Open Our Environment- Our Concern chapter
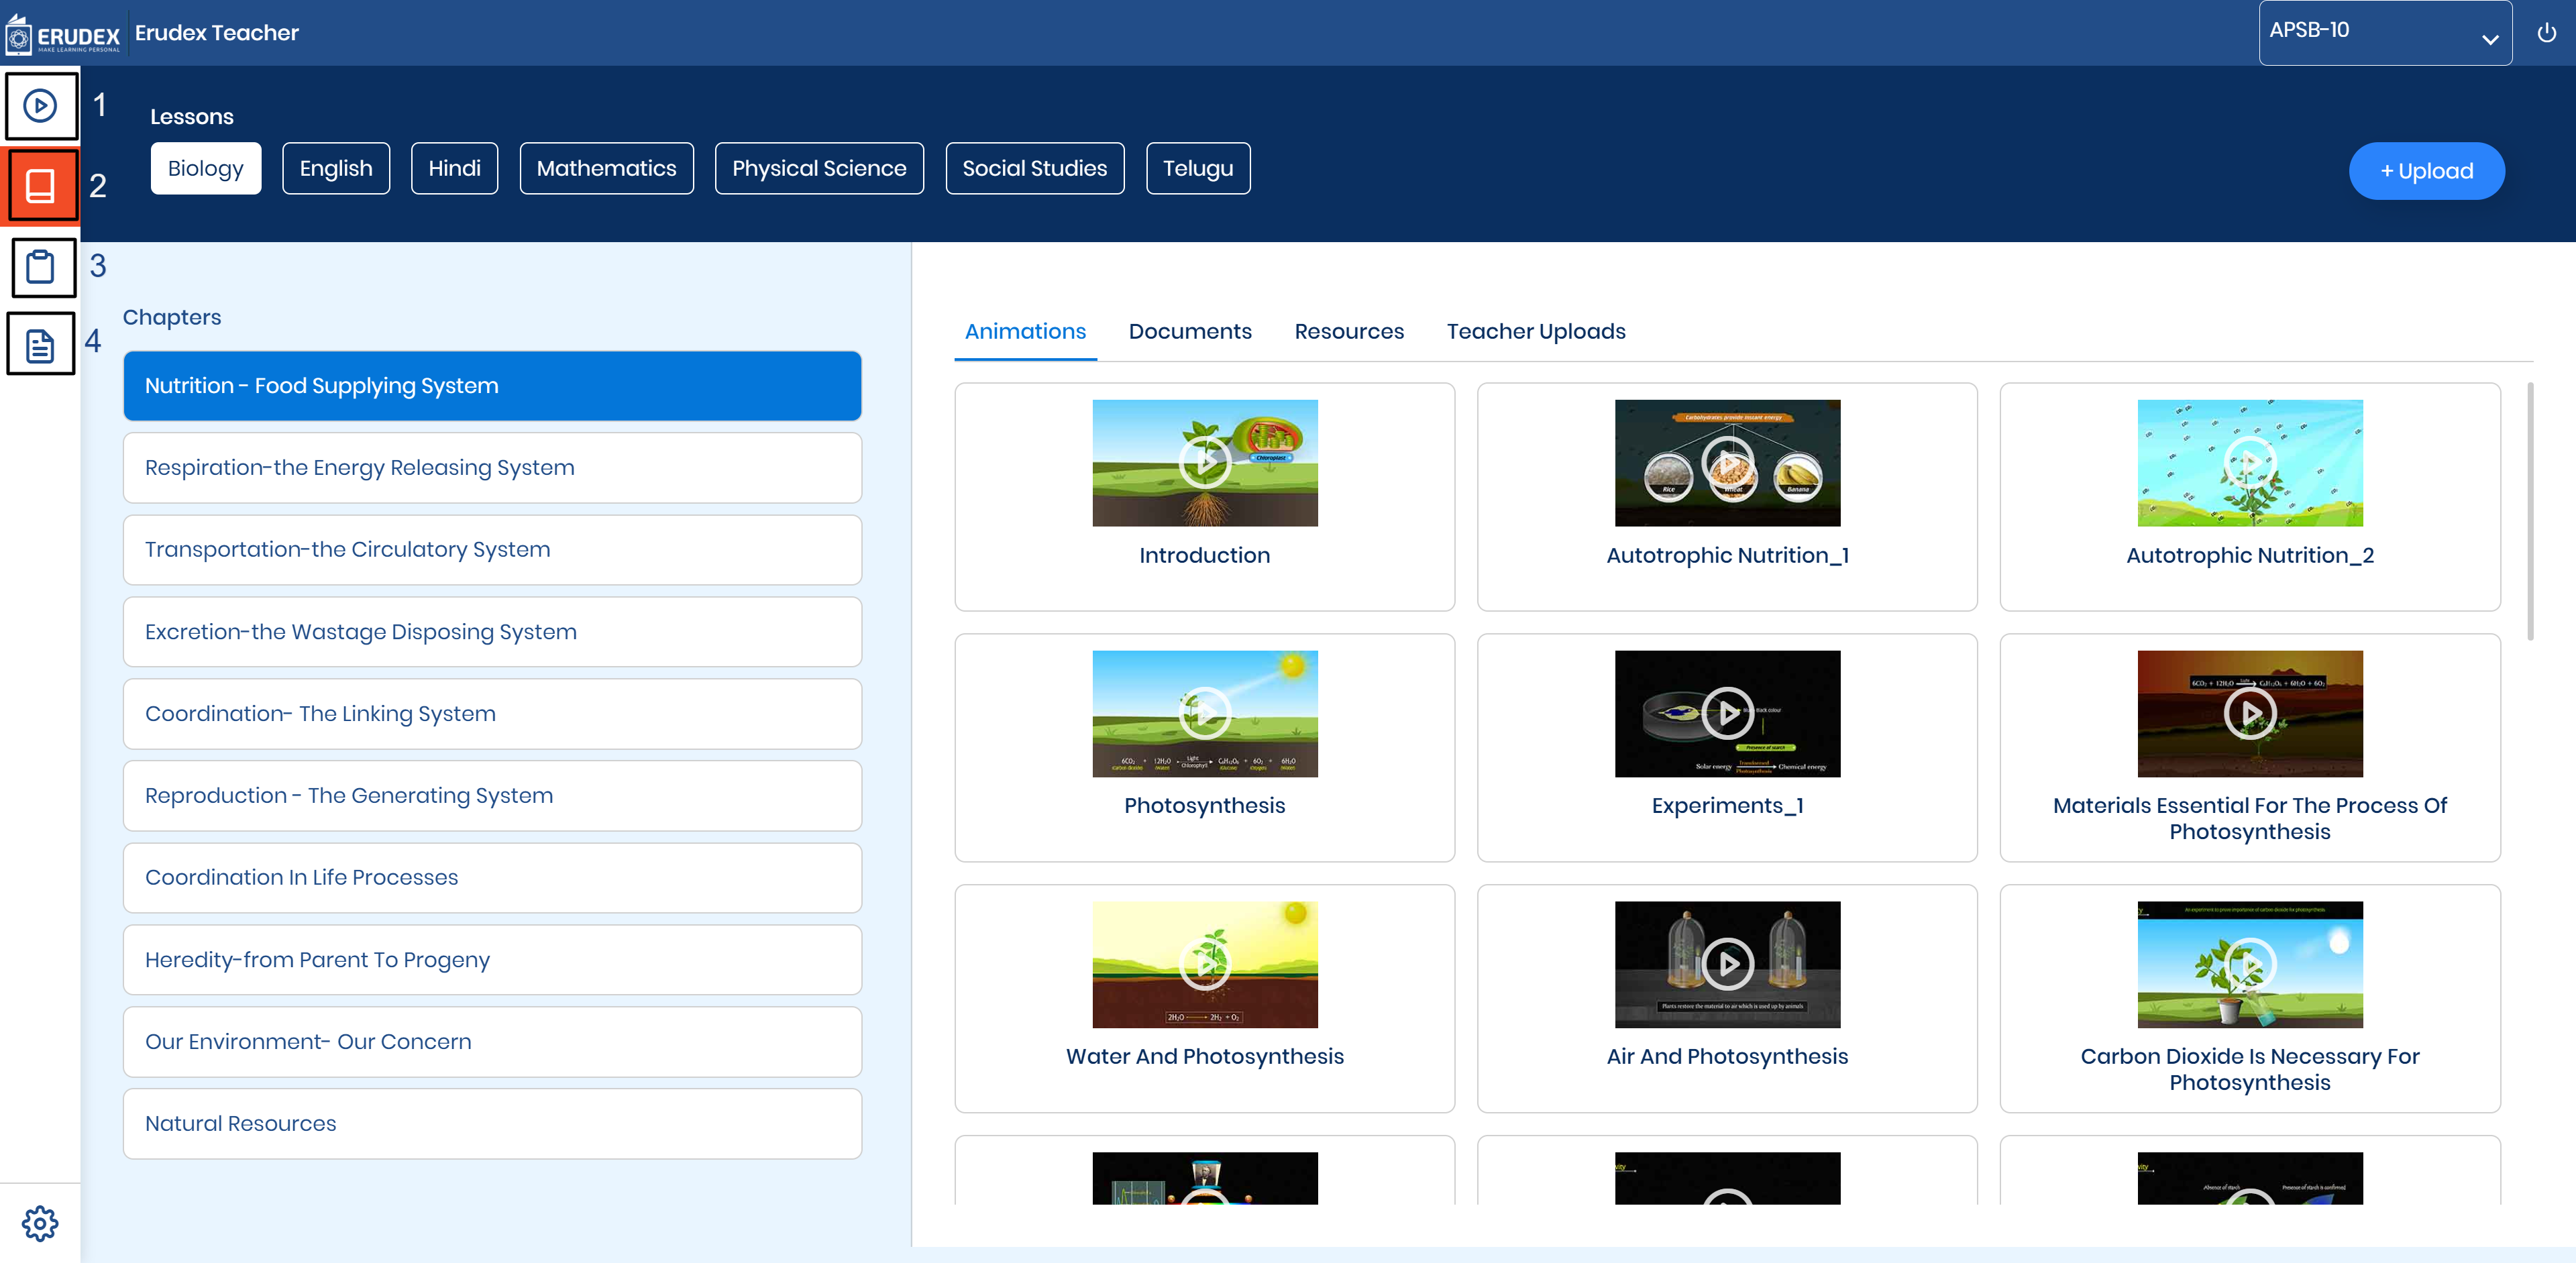The image size is (2576, 1263). (492, 1042)
